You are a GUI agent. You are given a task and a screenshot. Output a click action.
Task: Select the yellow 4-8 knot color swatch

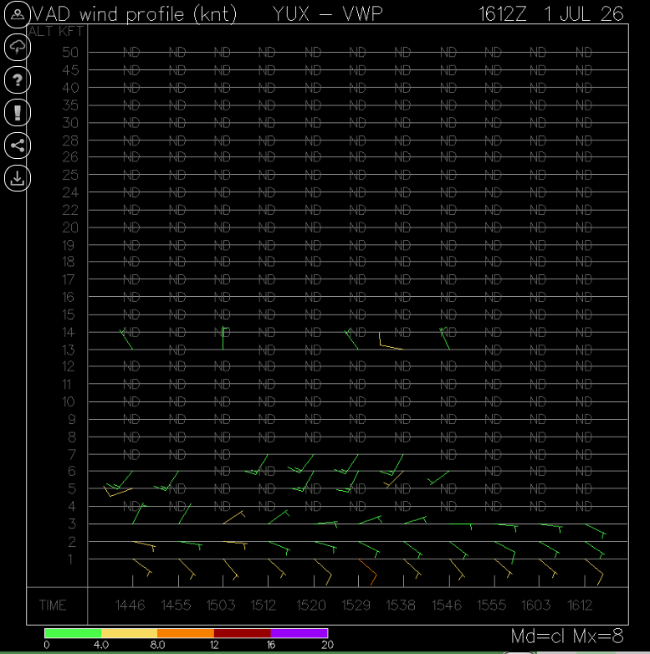tap(129, 633)
